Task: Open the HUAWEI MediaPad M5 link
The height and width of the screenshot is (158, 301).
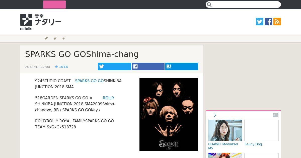Action: coord(223,146)
